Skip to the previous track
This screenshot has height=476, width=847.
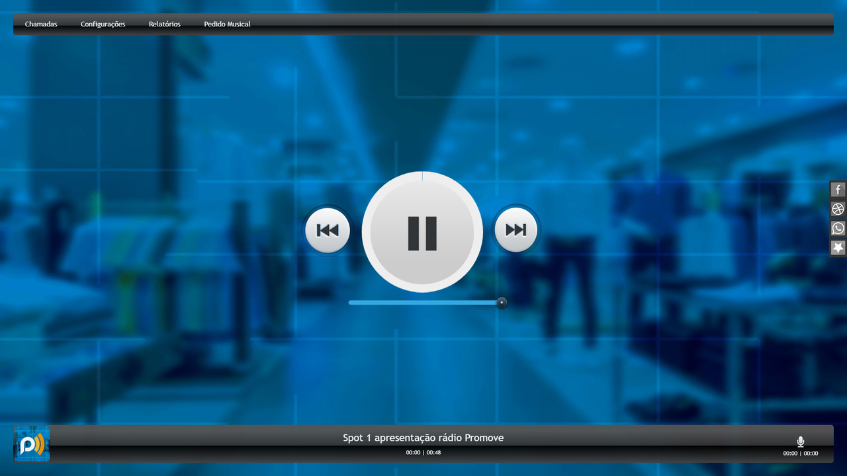pos(328,230)
